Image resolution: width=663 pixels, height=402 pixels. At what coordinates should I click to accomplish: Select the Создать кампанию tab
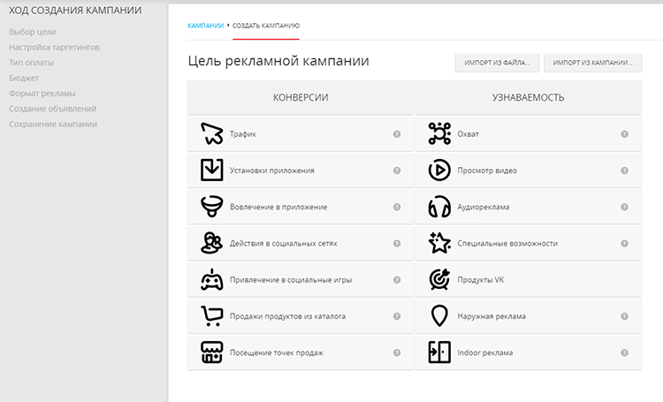click(x=266, y=26)
